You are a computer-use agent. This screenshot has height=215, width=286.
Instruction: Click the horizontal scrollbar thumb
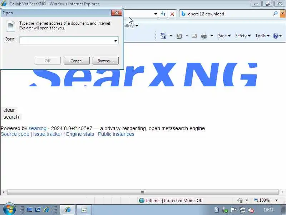tap(143, 192)
